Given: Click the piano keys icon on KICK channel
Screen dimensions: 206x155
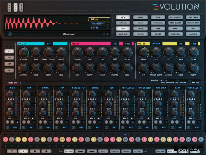Looking at the screenshot, I should click(7, 127).
